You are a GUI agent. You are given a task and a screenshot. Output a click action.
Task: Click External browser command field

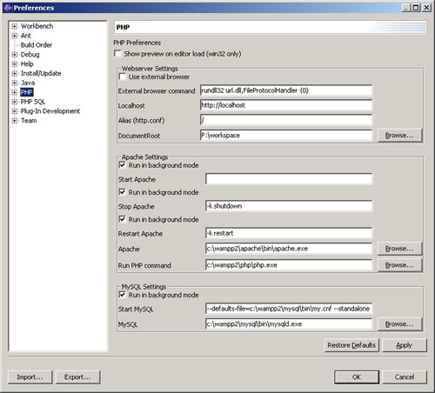[x=286, y=90]
